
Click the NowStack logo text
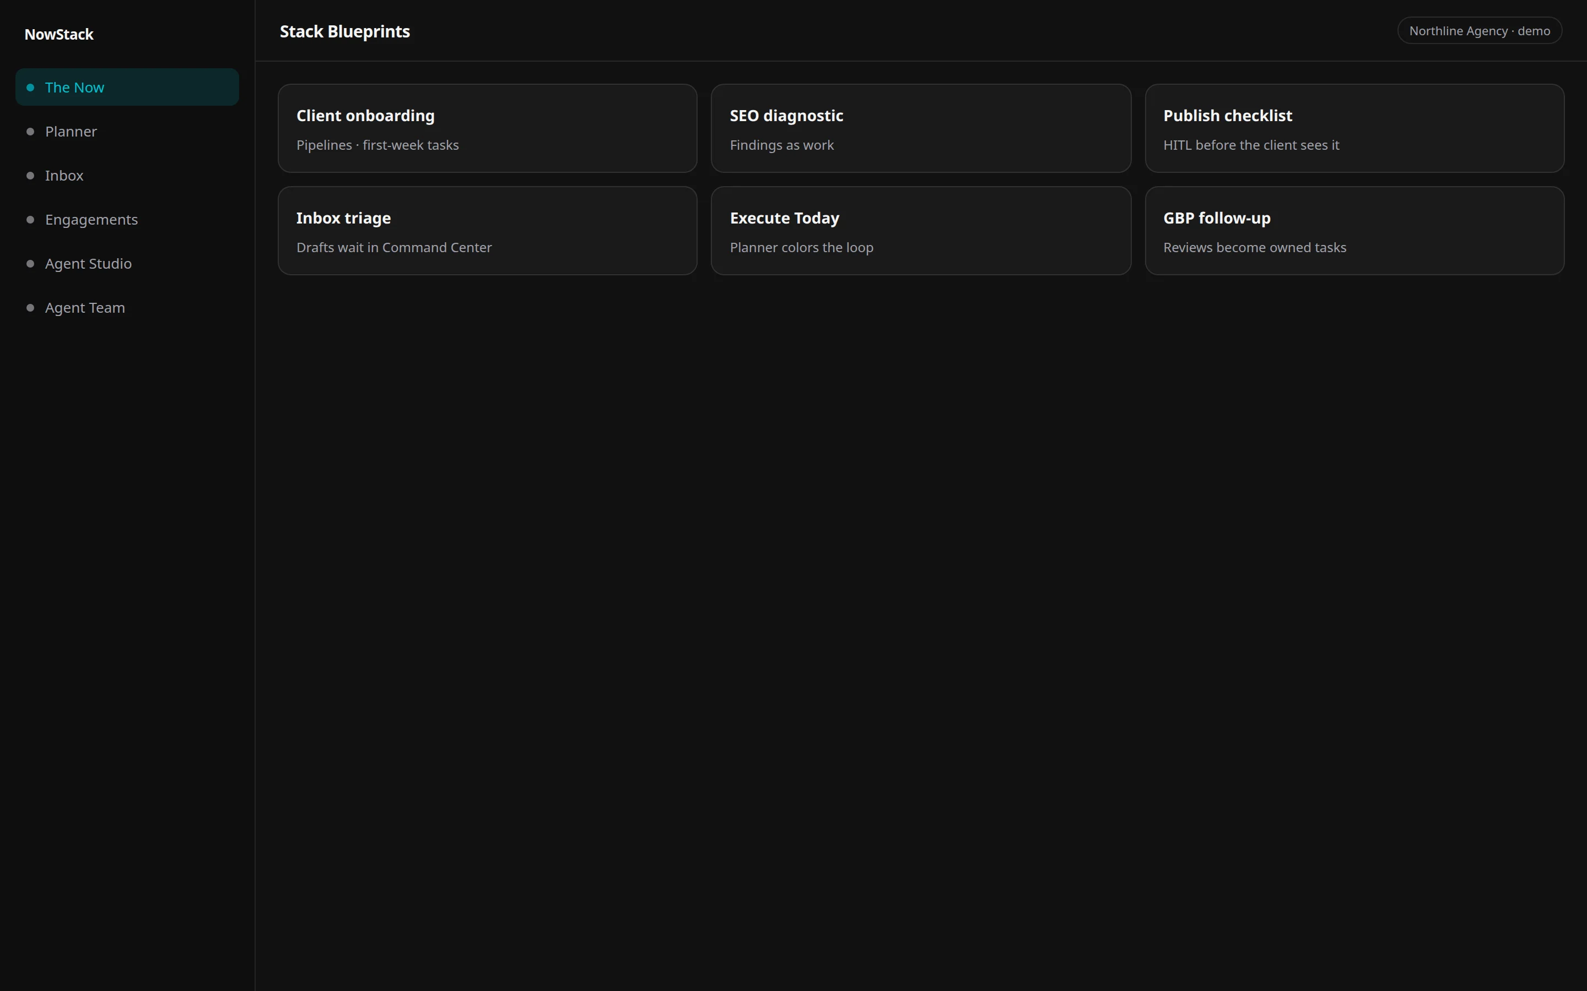point(59,34)
